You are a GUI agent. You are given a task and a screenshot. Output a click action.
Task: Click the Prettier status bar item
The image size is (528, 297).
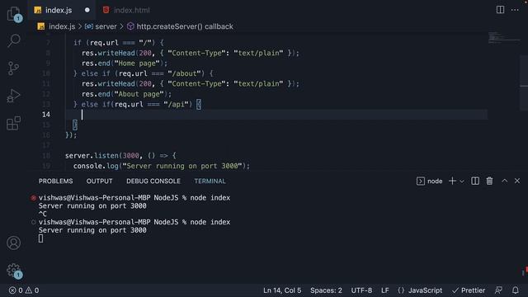[x=469, y=290]
